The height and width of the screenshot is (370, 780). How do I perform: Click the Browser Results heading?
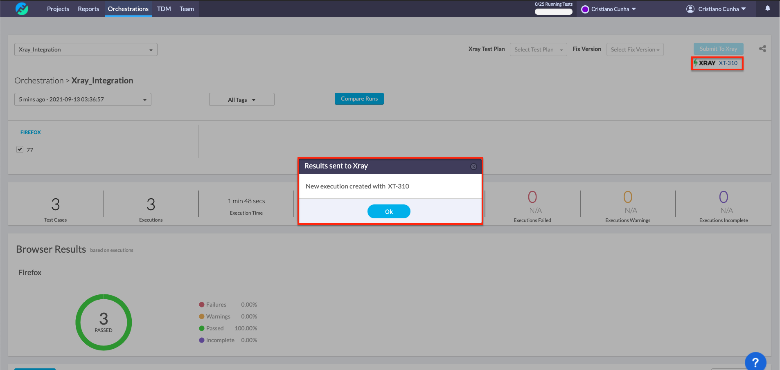click(x=51, y=249)
